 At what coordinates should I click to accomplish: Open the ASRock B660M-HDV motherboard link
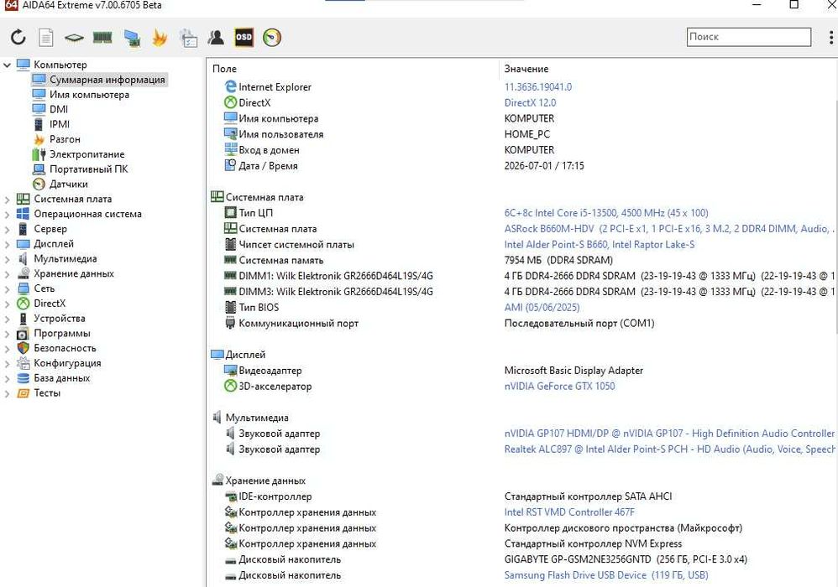pyautogui.click(x=668, y=228)
